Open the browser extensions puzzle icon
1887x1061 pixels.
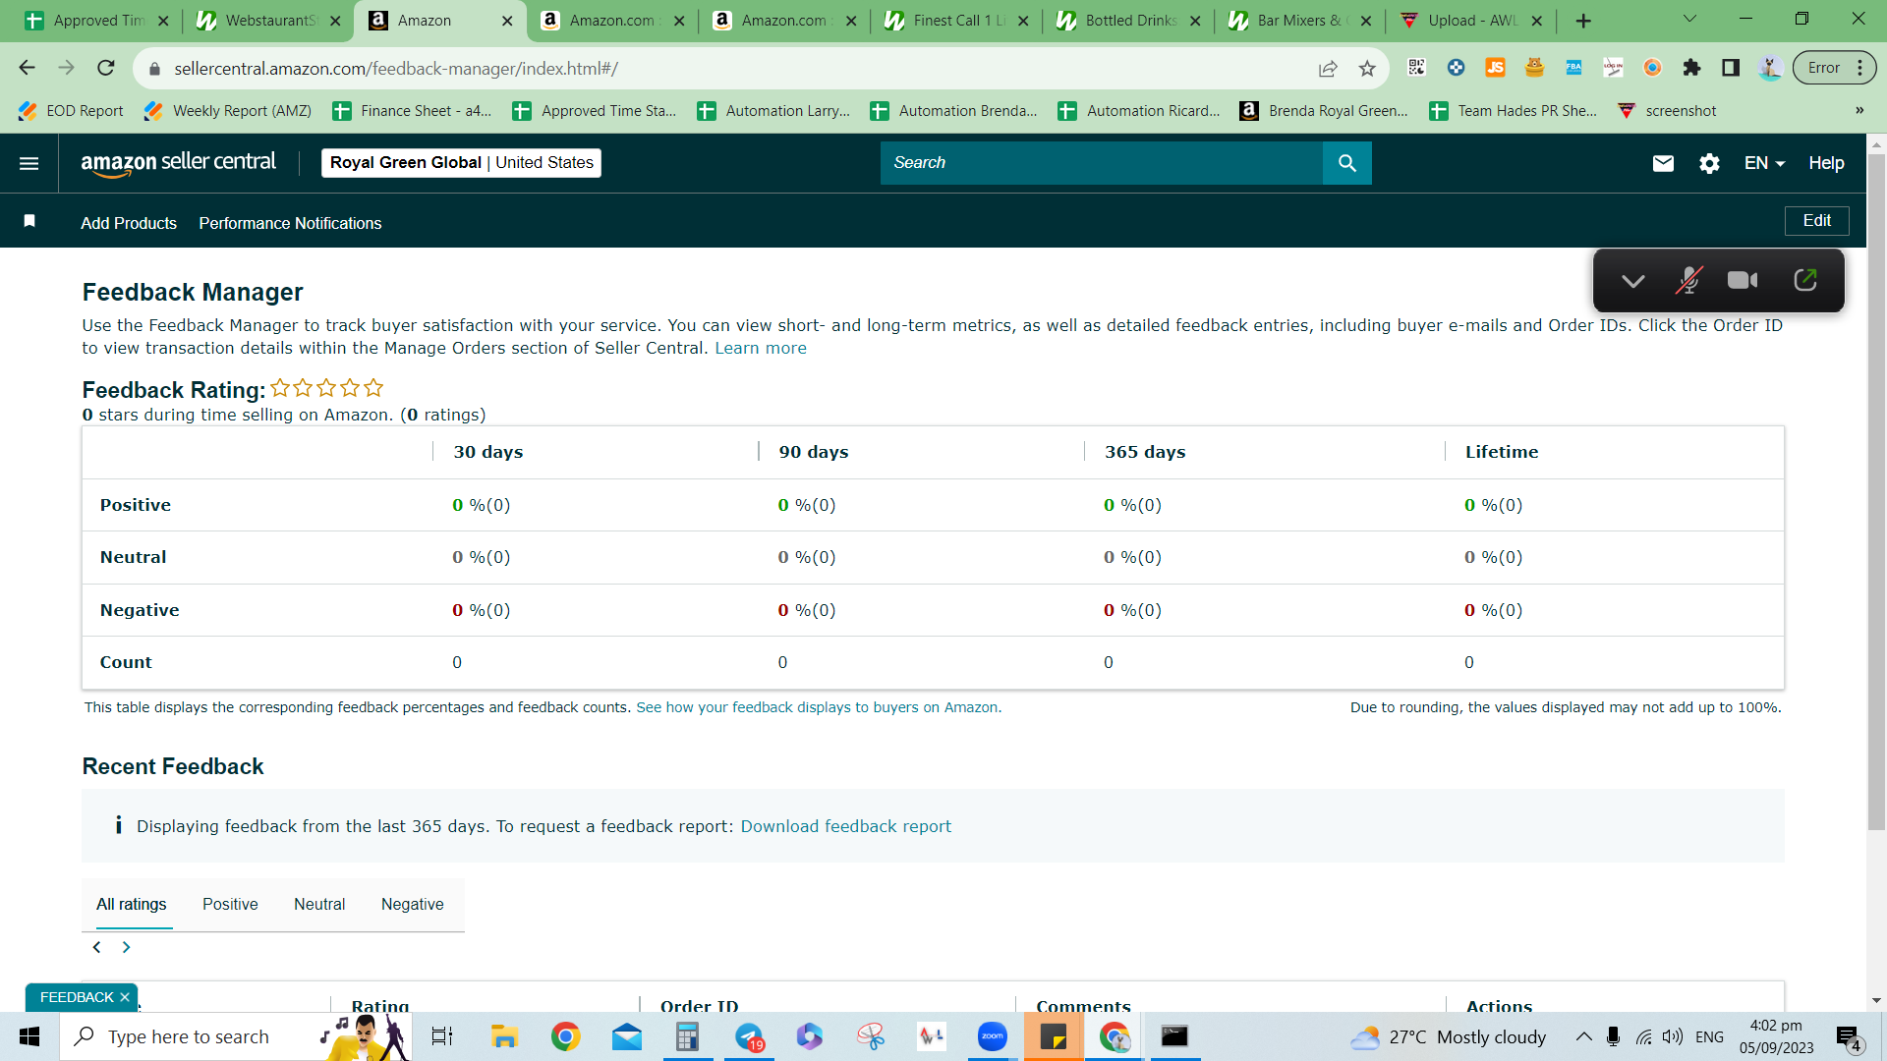point(1691,68)
